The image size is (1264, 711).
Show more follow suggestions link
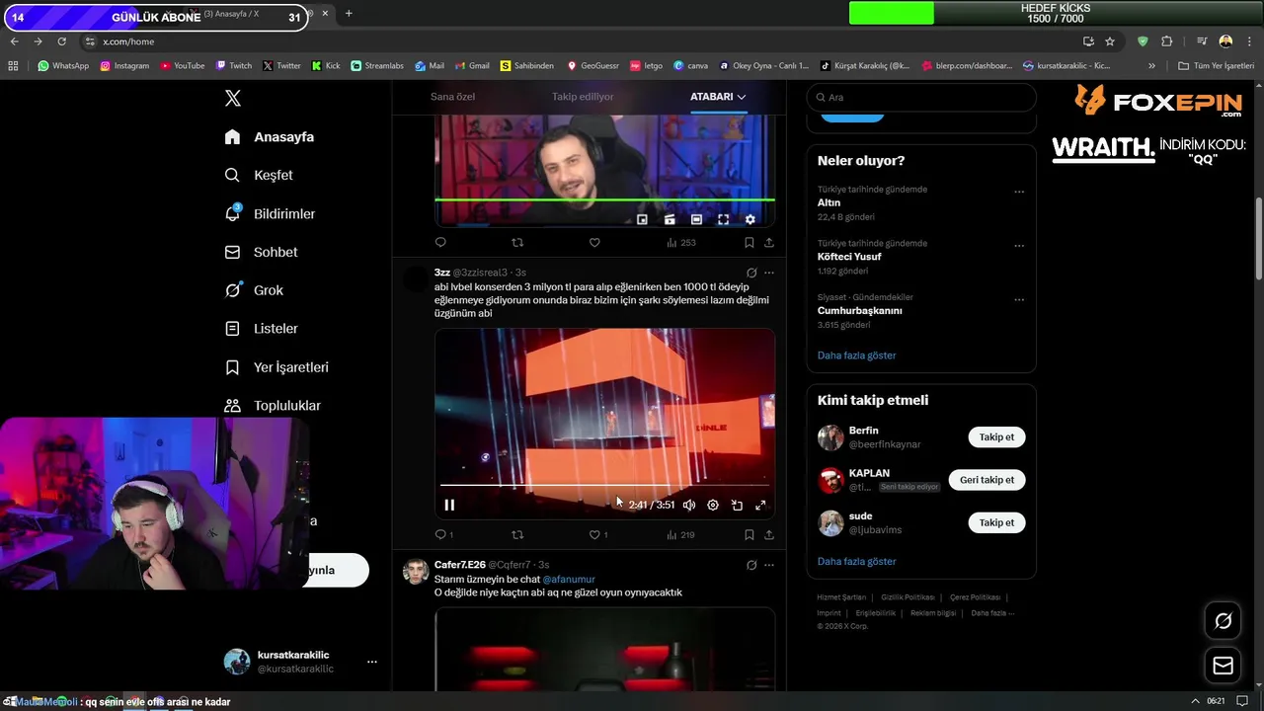(x=856, y=561)
